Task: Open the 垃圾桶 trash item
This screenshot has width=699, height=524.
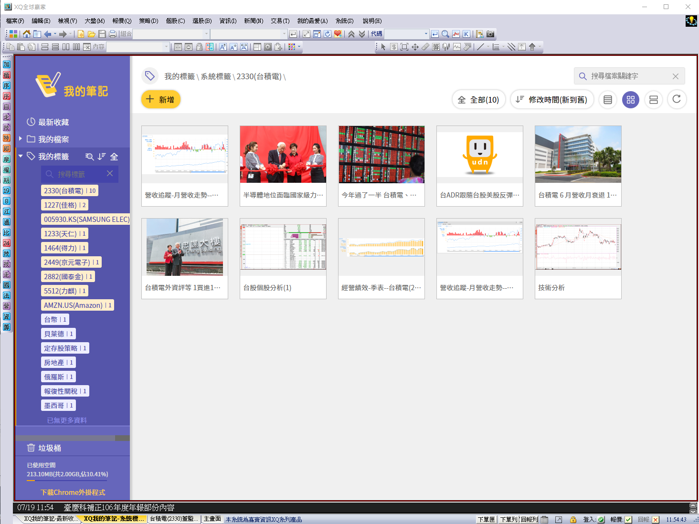Action: pos(49,448)
